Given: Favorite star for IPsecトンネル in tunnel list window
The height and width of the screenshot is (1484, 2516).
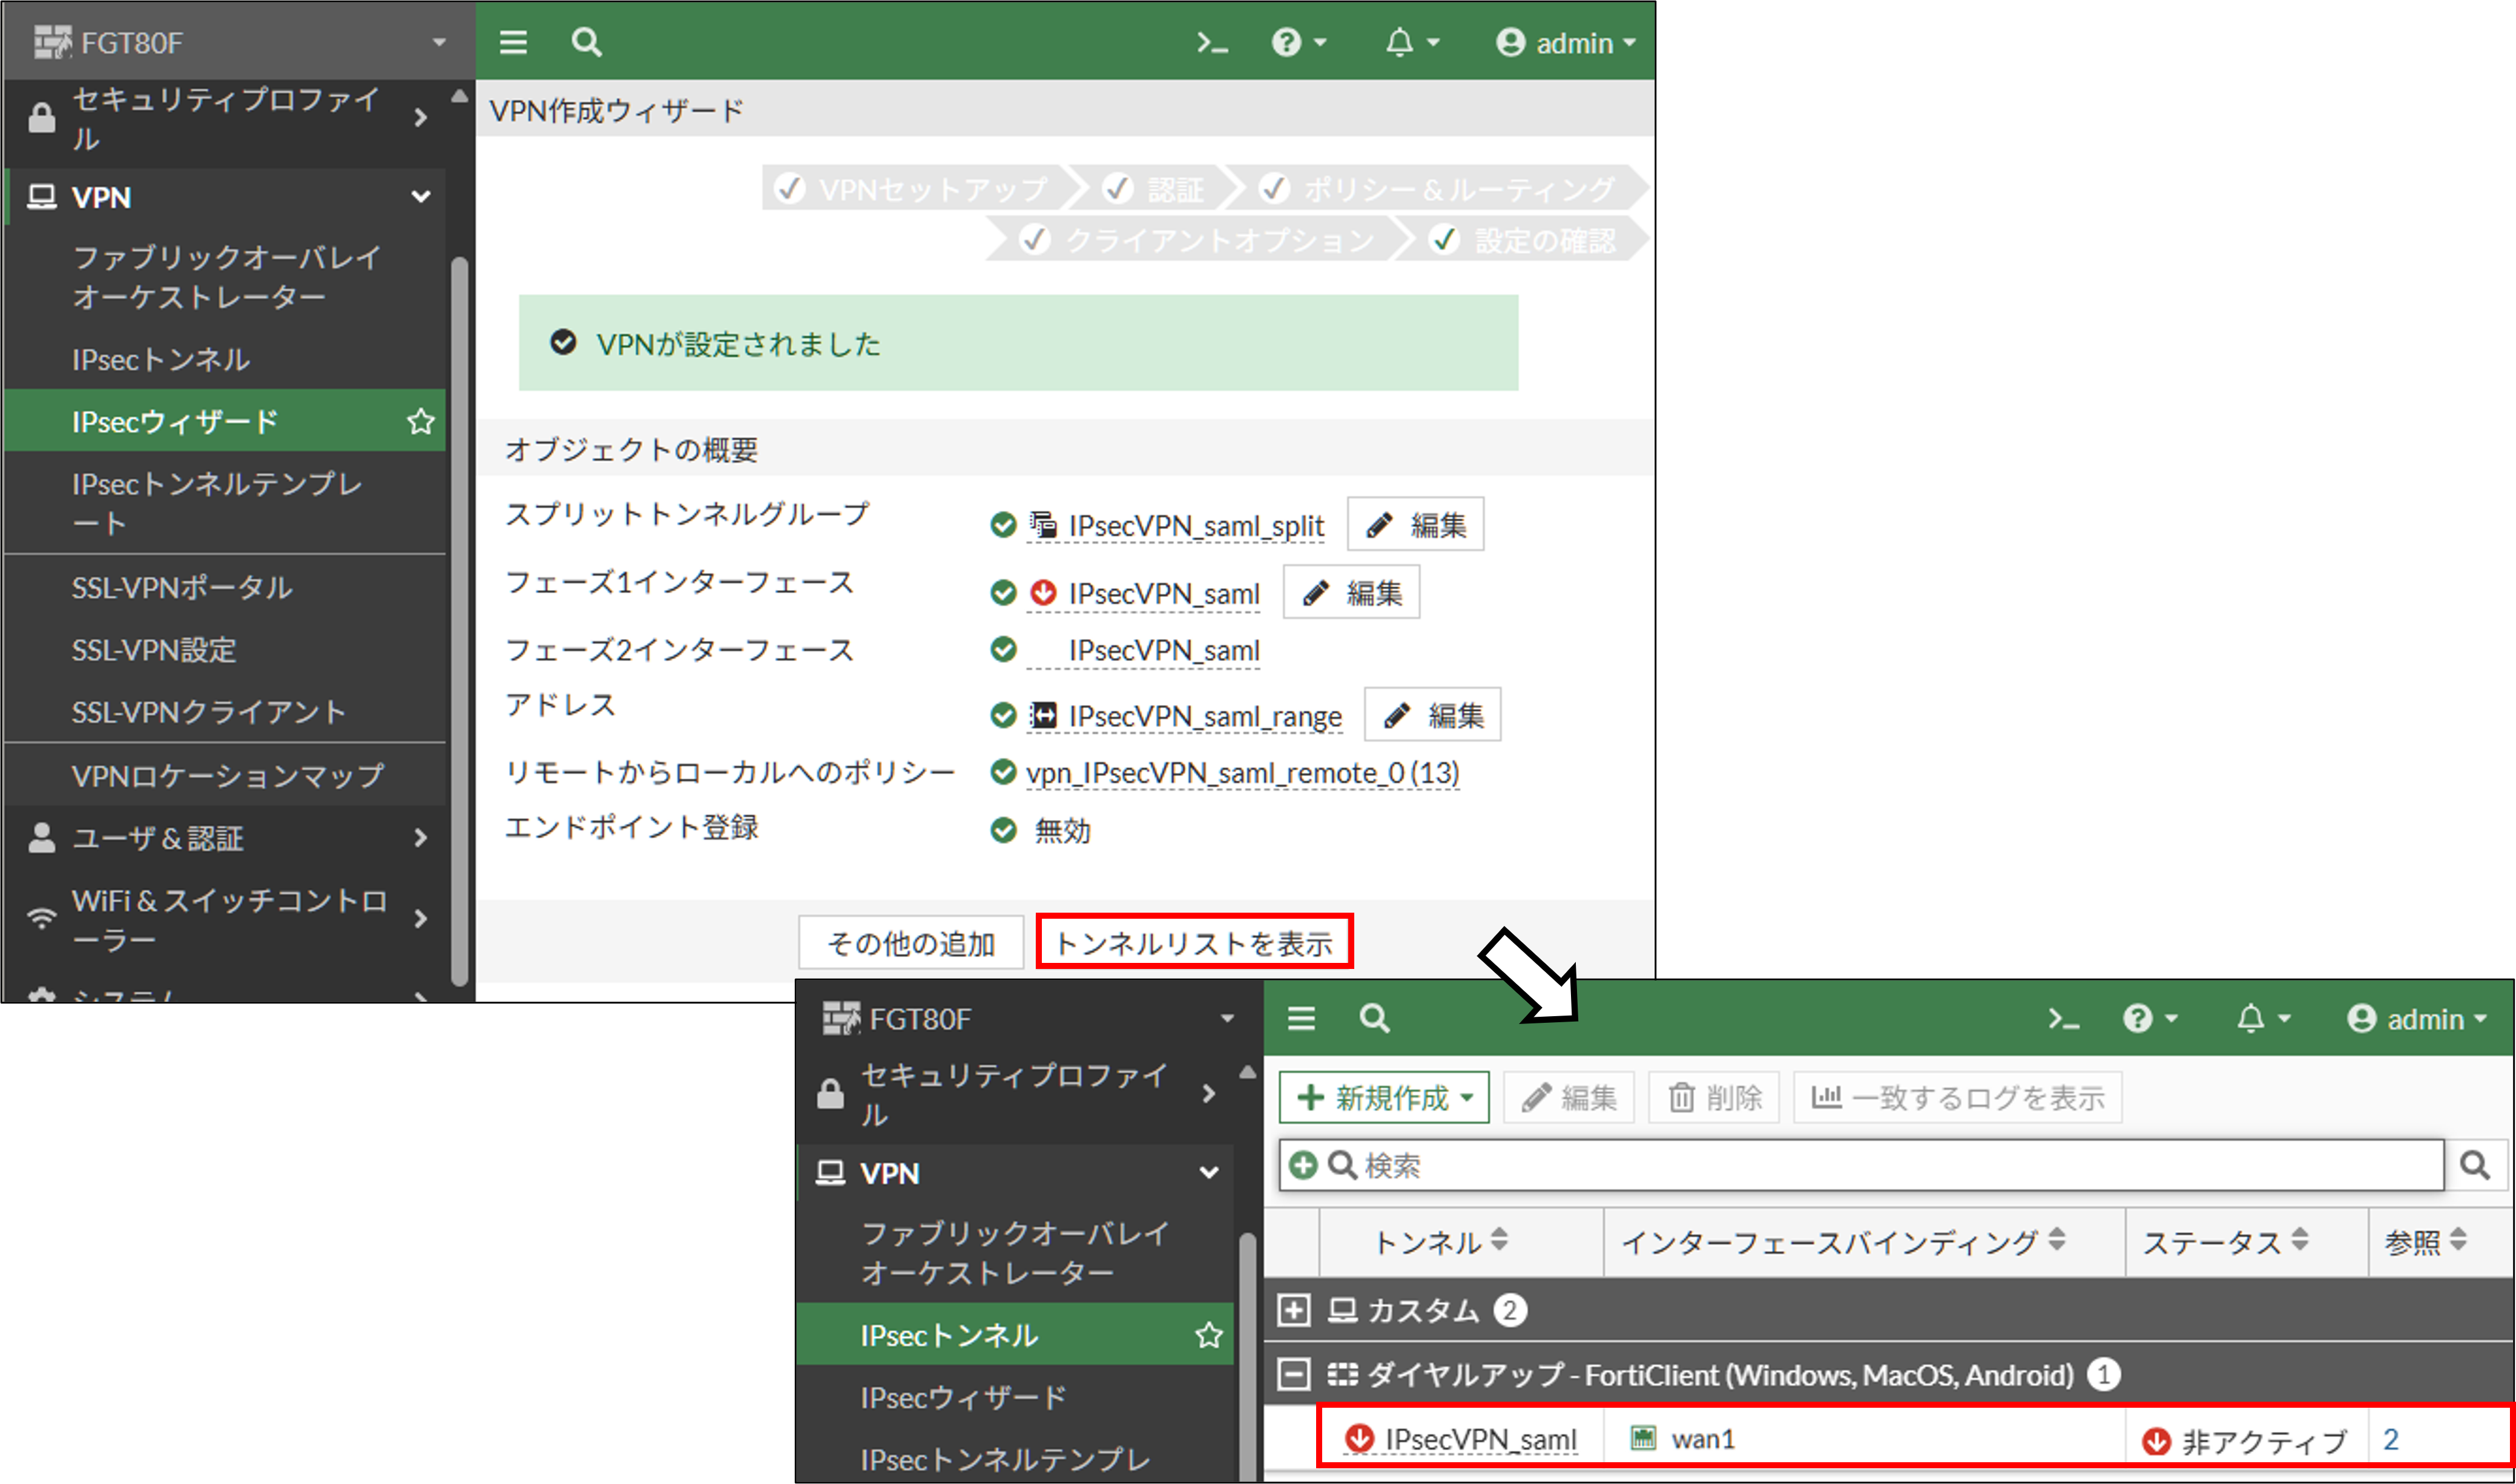Looking at the screenshot, I should point(1208,1335).
